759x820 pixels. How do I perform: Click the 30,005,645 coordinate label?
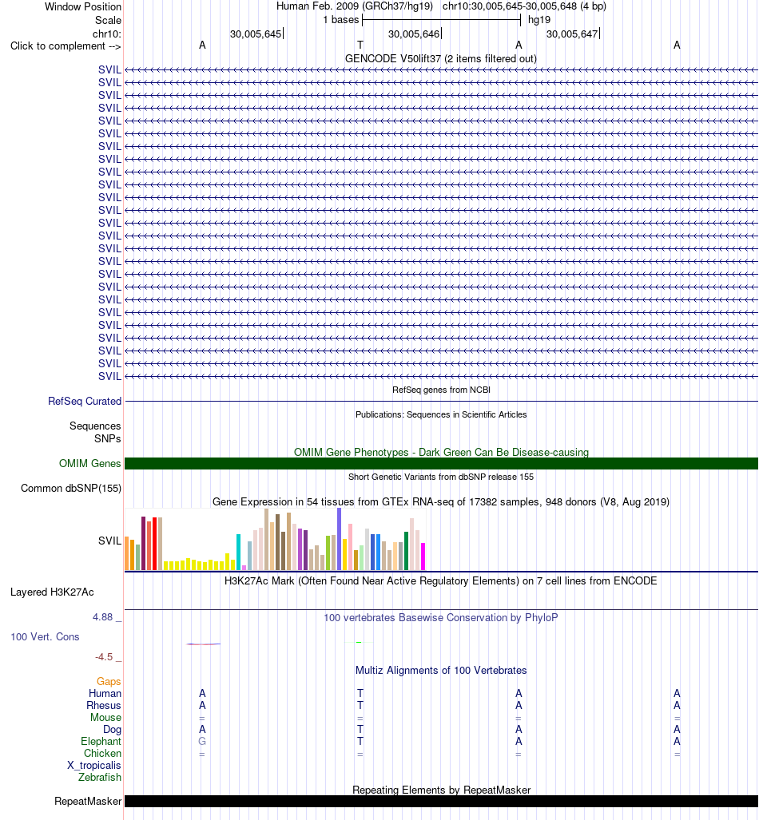coord(256,34)
